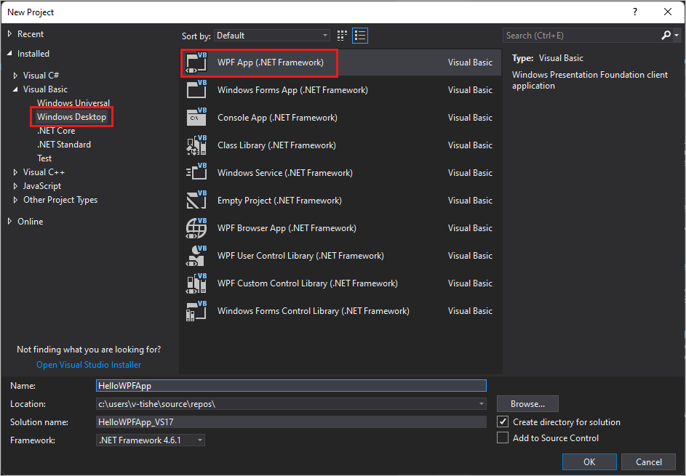Click the Browse... button
The height and width of the screenshot is (476, 686).
click(x=527, y=403)
